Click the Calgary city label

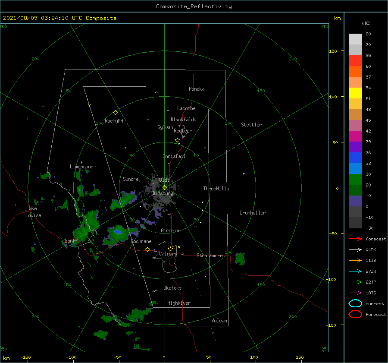168,254
